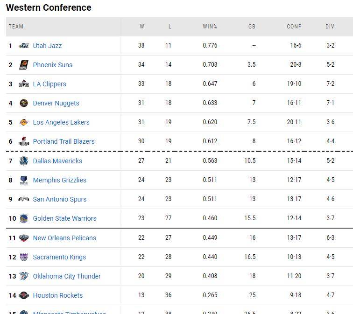Click the Phoenix Suns team logo
This screenshot has width=353, height=314.
(24, 65)
